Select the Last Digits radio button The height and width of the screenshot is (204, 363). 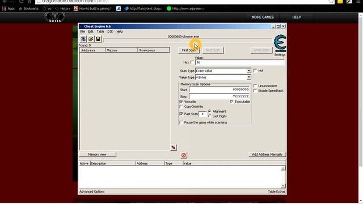coord(210,116)
